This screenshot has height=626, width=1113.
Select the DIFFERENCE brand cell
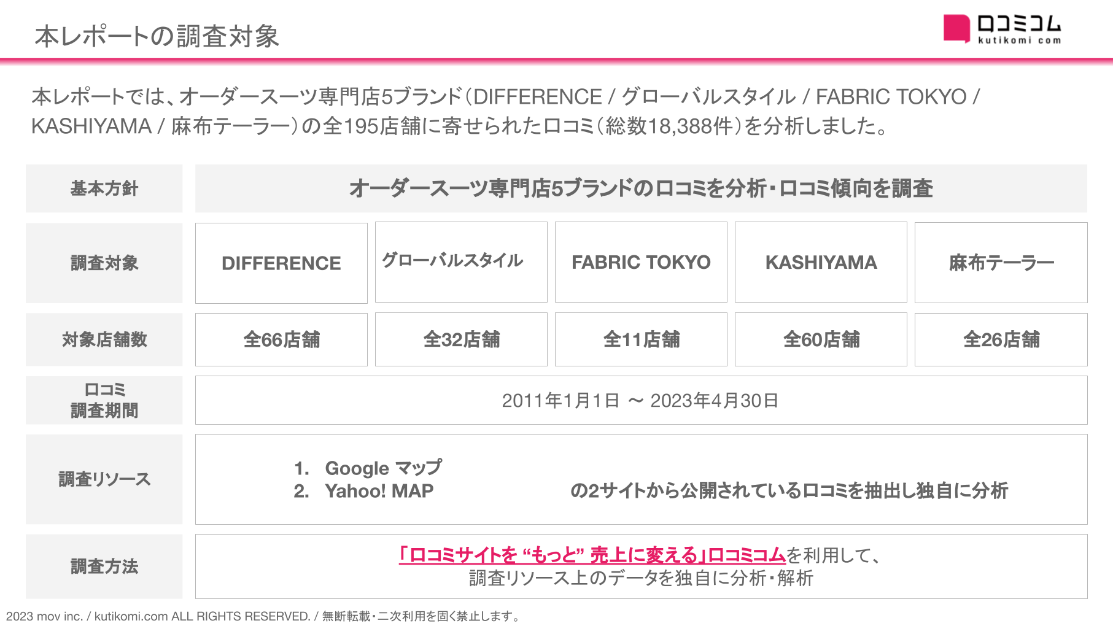coord(281,263)
